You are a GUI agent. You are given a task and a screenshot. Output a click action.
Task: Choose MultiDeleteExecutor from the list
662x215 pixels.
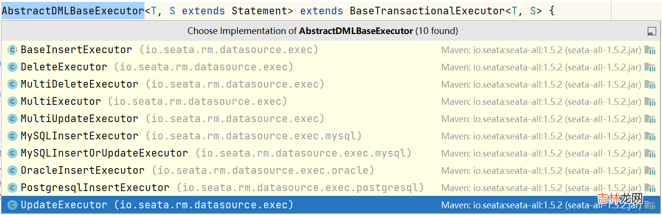pos(79,84)
